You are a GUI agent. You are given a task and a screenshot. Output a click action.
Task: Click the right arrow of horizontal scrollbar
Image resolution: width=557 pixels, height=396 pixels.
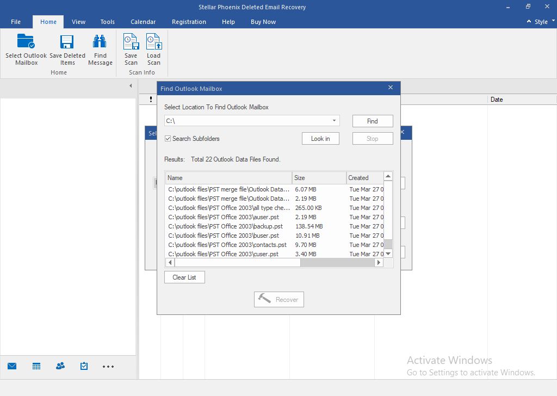click(x=379, y=263)
